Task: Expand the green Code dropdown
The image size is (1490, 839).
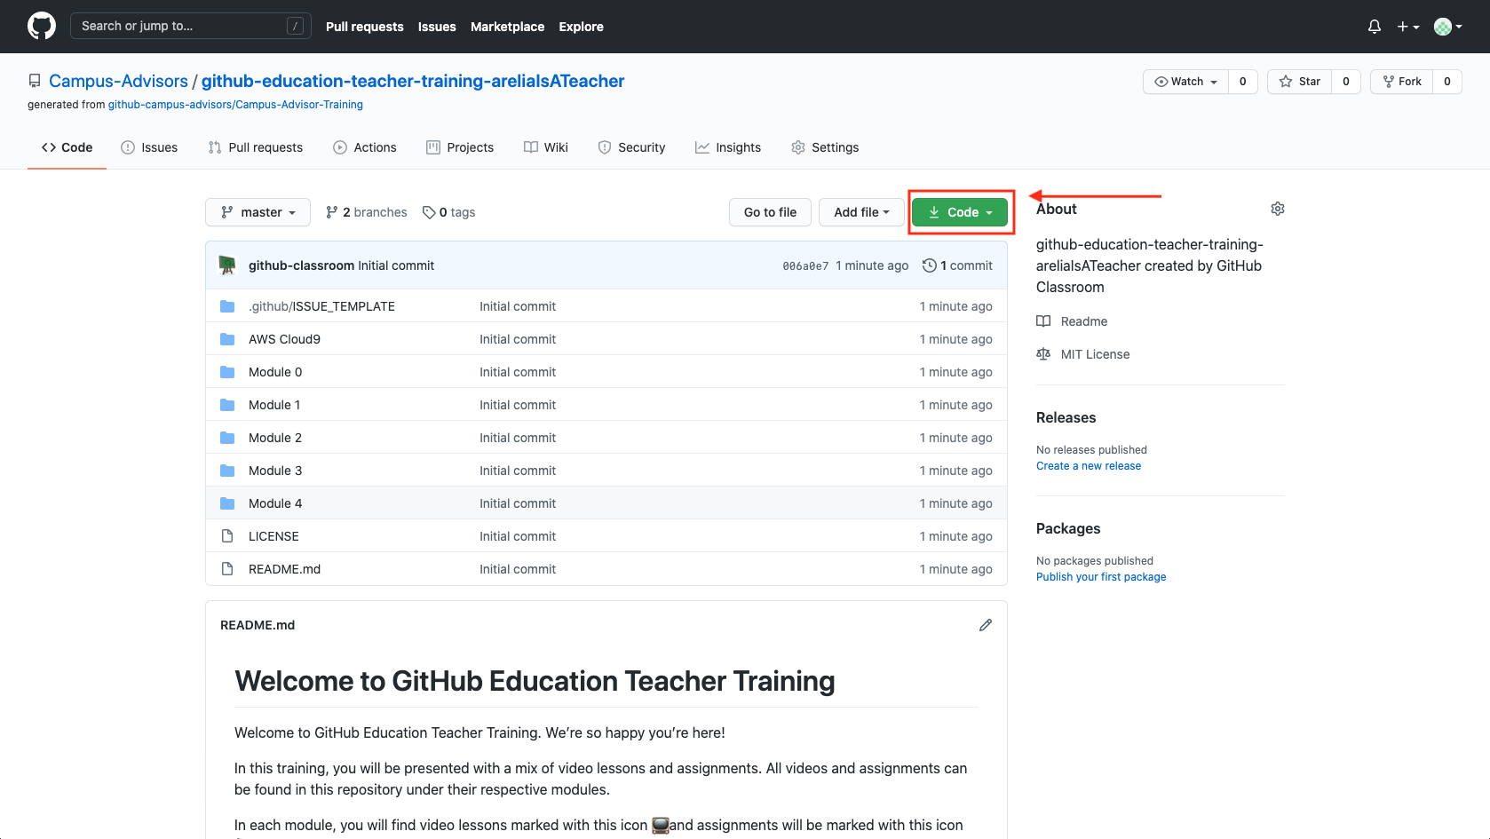Action: pos(960,212)
